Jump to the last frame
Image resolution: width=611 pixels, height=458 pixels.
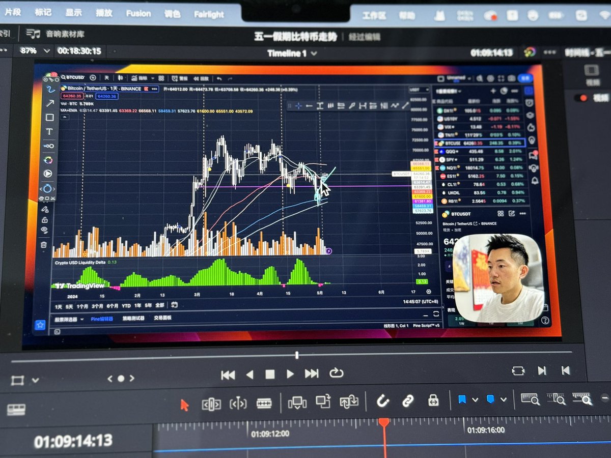(312, 374)
